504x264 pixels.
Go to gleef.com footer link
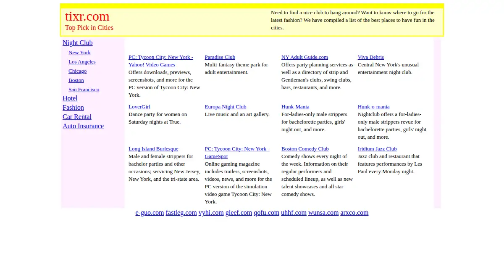[x=239, y=213]
